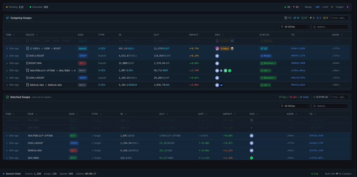Filter batched swaps by 26 swap

[304, 97]
